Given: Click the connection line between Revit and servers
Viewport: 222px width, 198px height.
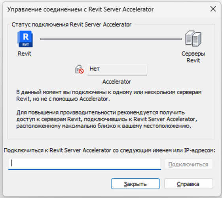Looking at the screenshot, I should click(111, 39).
